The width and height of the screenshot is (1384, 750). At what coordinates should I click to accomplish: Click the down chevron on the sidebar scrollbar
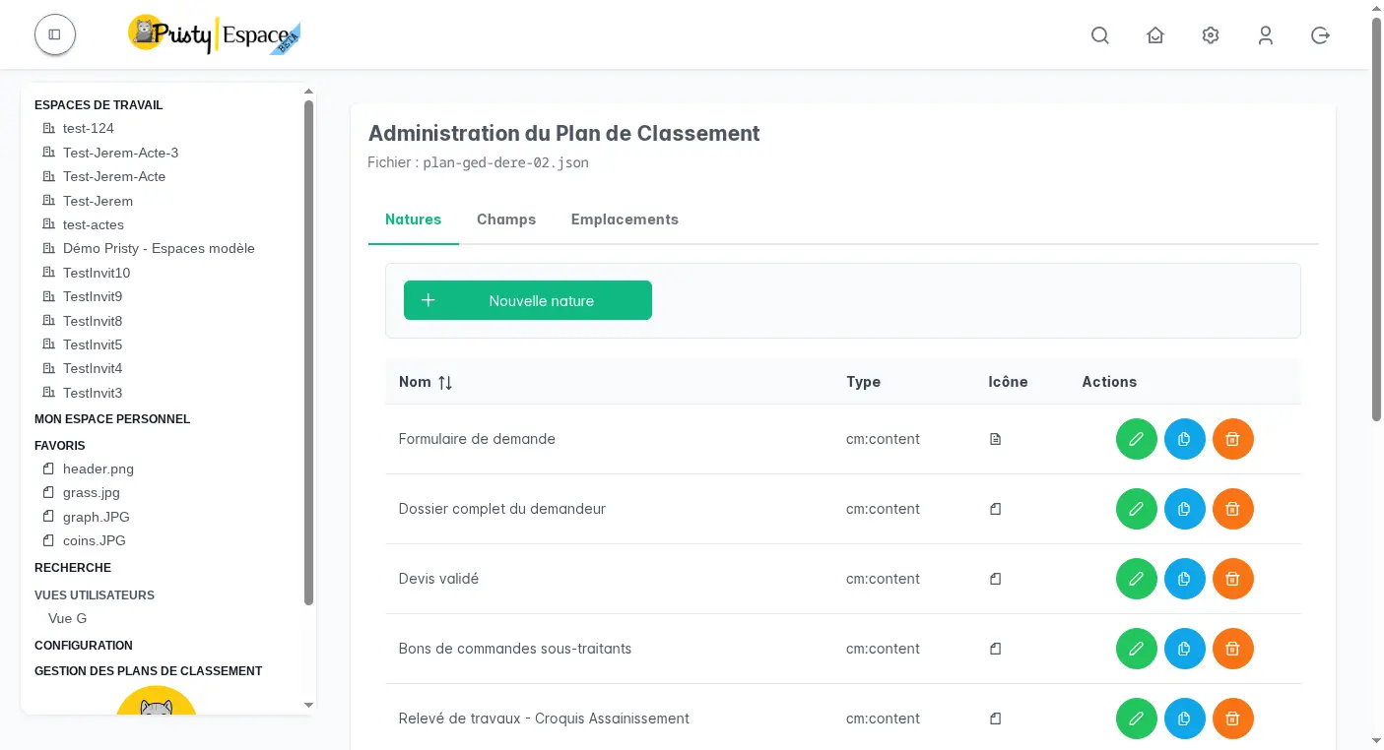pos(308,705)
